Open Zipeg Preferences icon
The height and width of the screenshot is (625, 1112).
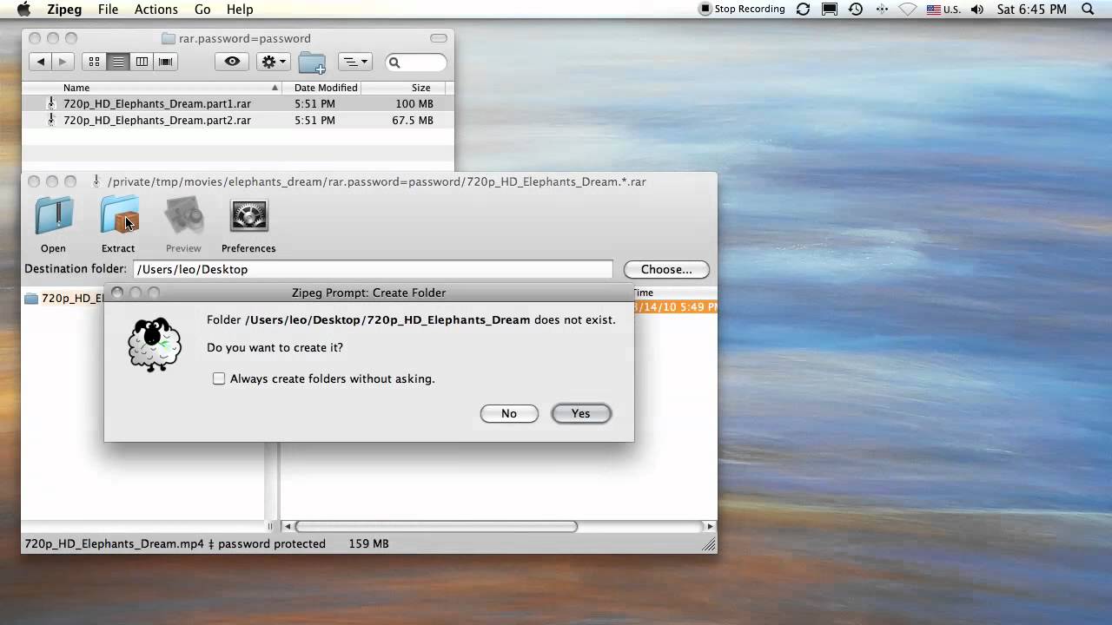point(248,216)
